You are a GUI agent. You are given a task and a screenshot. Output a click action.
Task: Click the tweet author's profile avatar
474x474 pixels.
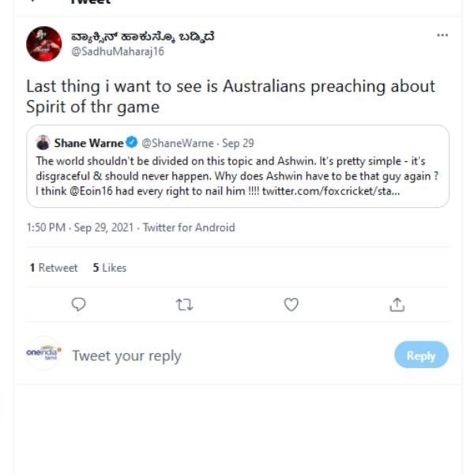pyautogui.click(x=44, y=43)
